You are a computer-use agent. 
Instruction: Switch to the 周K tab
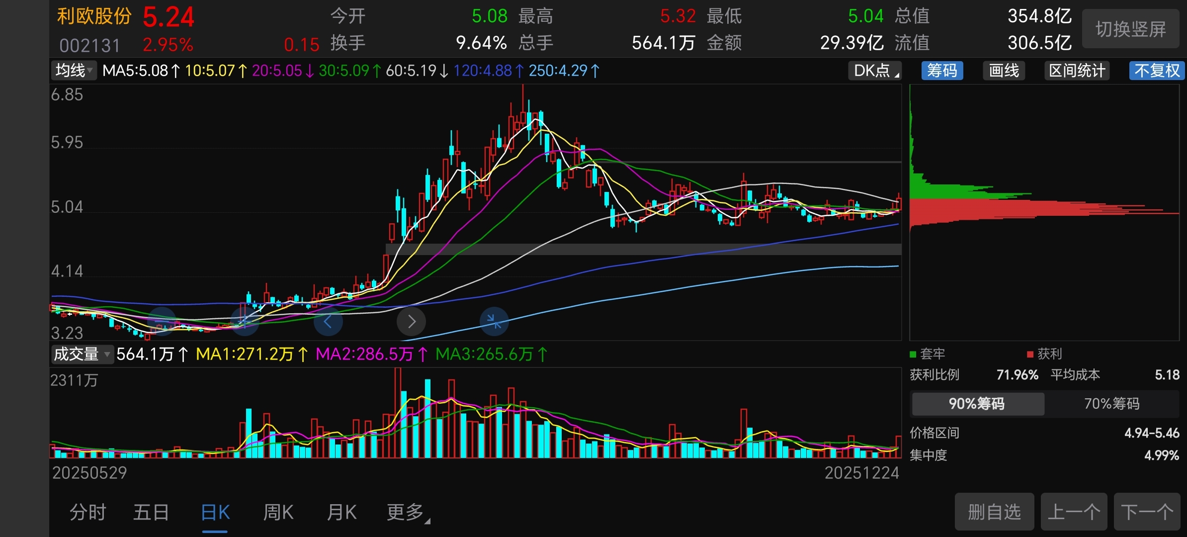(278, 512)
